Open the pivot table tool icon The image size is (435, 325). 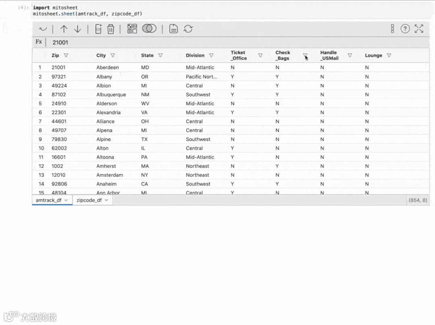point(132,29)
